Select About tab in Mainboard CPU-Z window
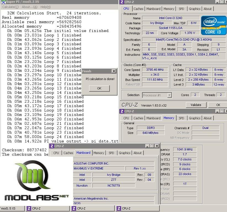 (x=138, y=153)
